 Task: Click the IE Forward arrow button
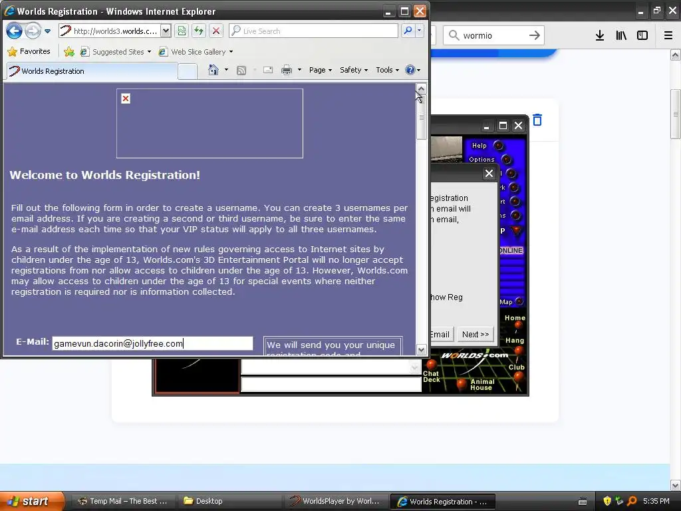point(33,31)
